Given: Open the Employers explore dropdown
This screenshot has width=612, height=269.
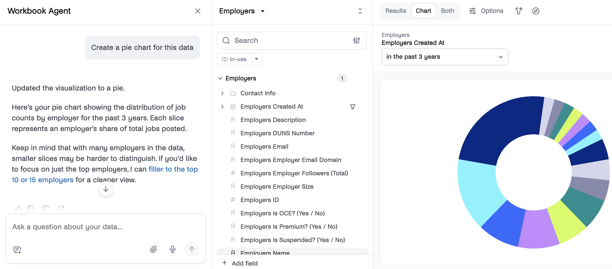Looking at the screenshot, I should pos(242,11).
